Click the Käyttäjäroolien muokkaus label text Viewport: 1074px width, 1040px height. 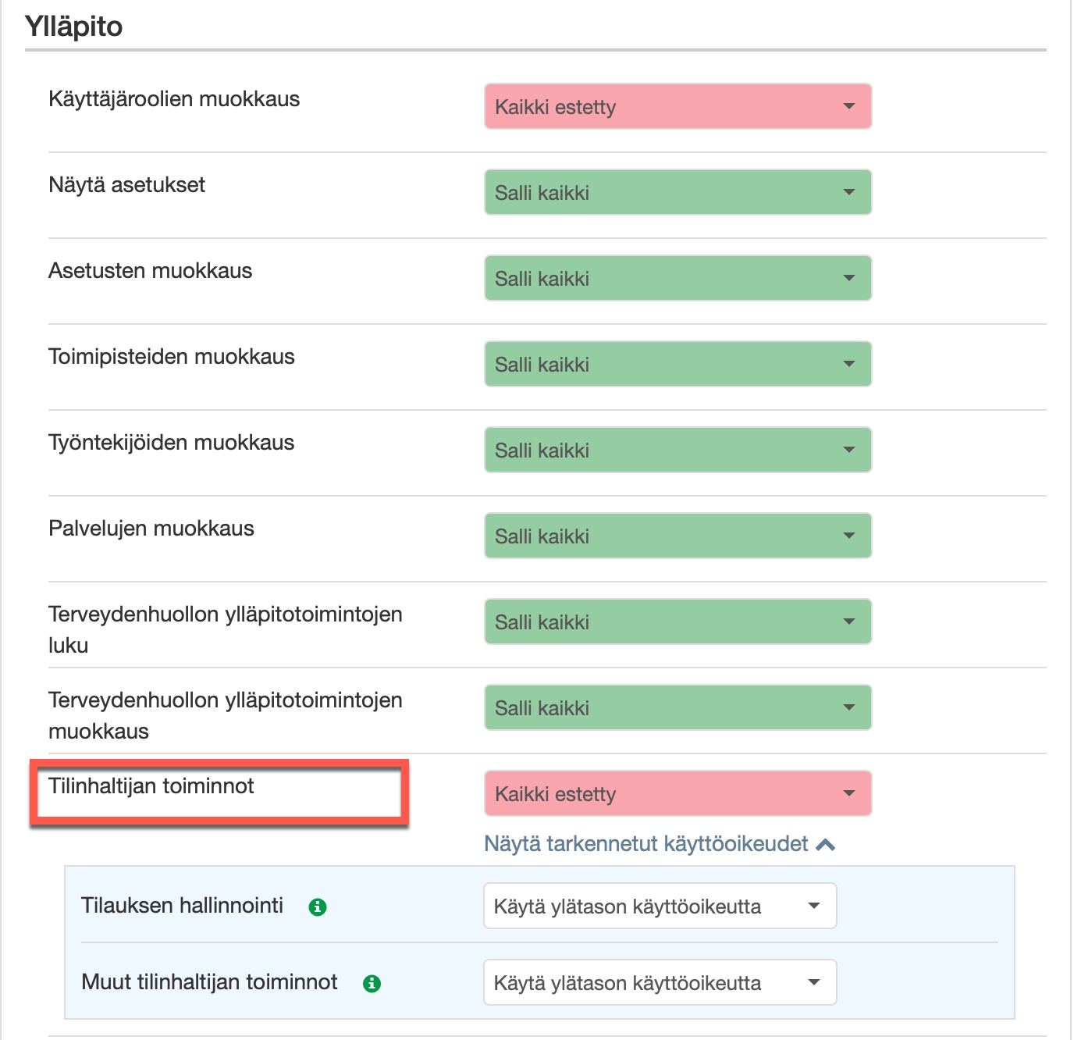point(174,99)
